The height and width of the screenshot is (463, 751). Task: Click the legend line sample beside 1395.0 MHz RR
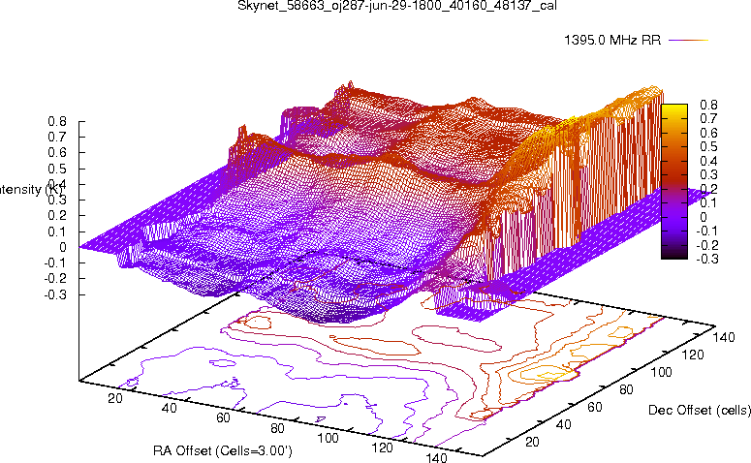coord(688,41)
